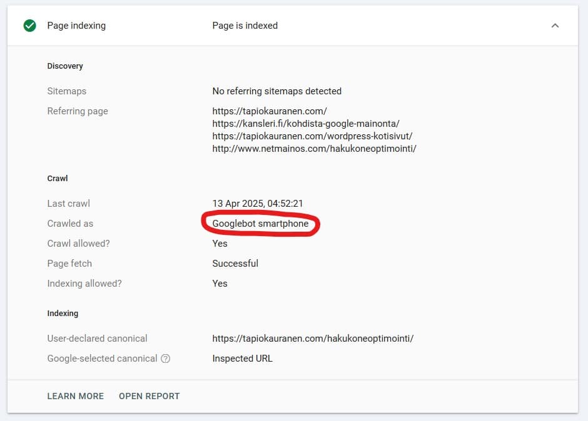Click the 'Crawl allowed?' label

(x=78, y=244)
